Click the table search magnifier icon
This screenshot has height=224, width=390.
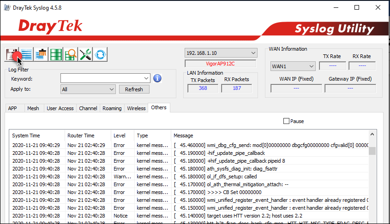click(x=71, y=54)
